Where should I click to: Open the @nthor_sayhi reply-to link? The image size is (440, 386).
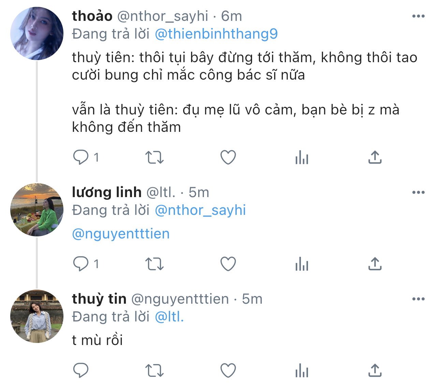pos(200,210)
